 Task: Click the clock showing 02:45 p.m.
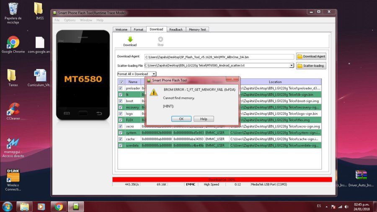[362, 204]
